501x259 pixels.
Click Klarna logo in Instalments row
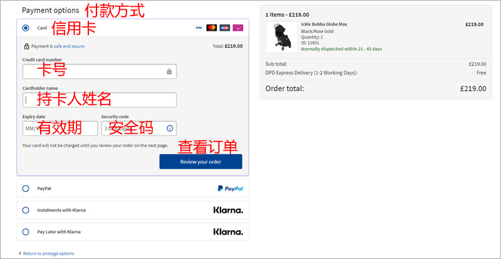(x=228, y=210)
